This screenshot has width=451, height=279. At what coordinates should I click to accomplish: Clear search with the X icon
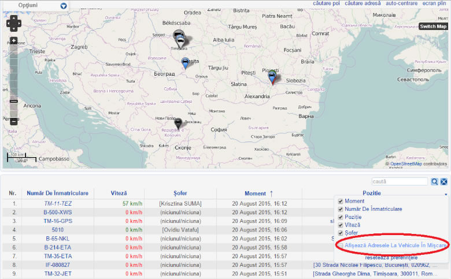click(444, 181)
